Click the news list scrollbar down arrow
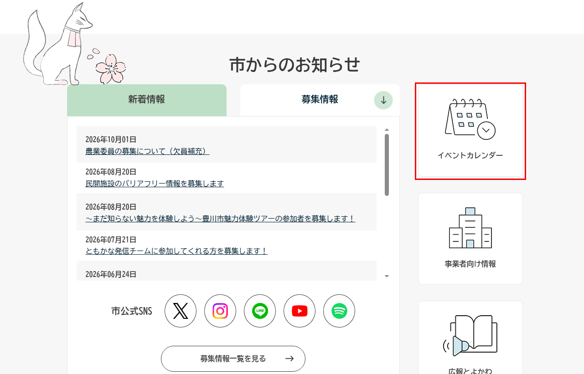Viewport: 584px width, 374px height. pos(387,276)
